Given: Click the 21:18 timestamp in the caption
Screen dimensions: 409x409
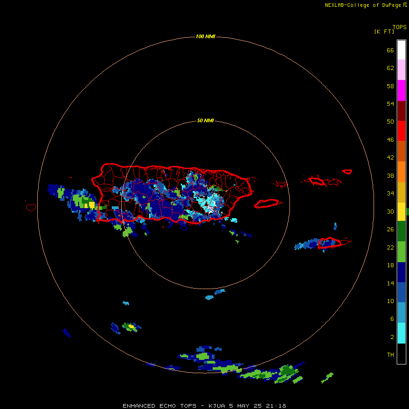Looking at the screenshot, I should pos(276,406).
